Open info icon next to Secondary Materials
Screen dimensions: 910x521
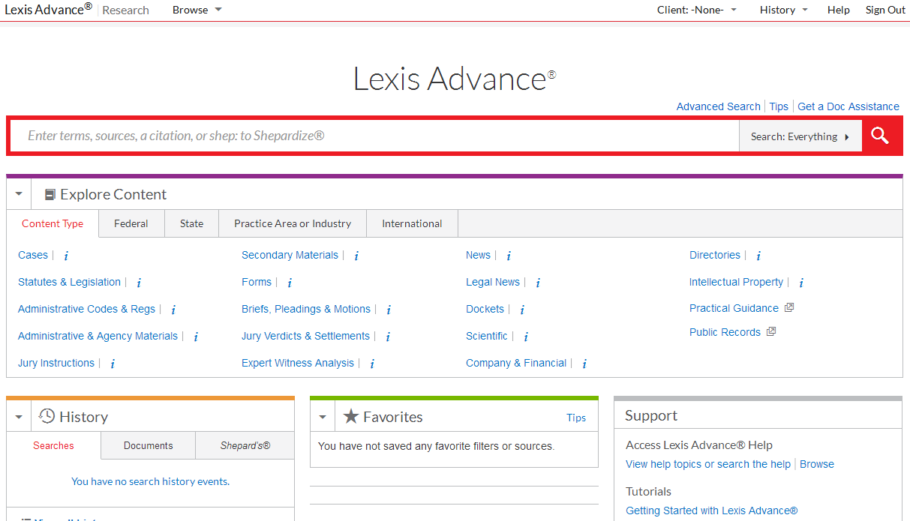pos(356,256)
